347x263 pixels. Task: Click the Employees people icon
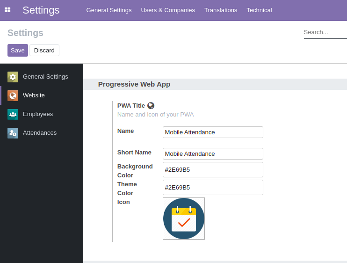[x=13, y=114]
